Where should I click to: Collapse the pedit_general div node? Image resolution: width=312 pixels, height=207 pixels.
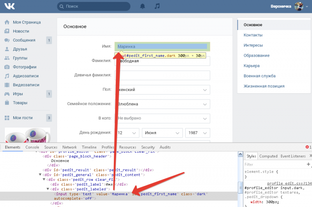(x=40, y=175)
